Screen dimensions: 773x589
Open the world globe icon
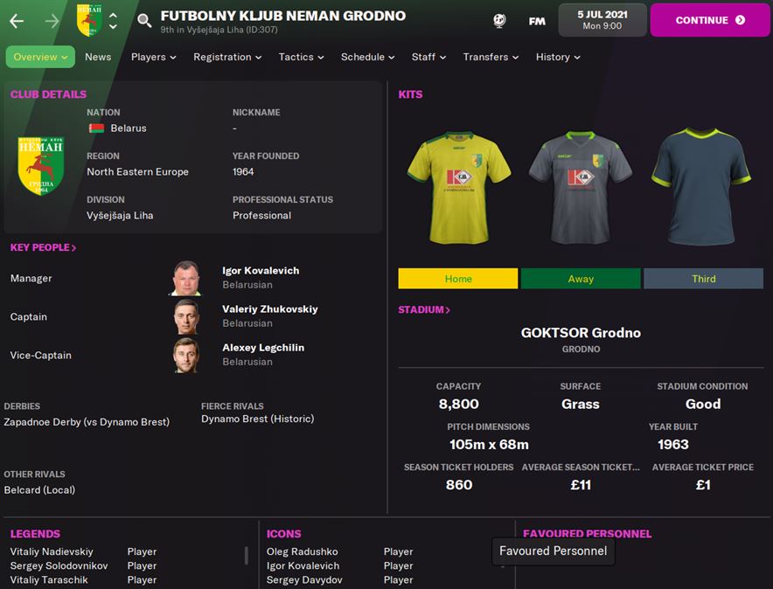(499, 21)
